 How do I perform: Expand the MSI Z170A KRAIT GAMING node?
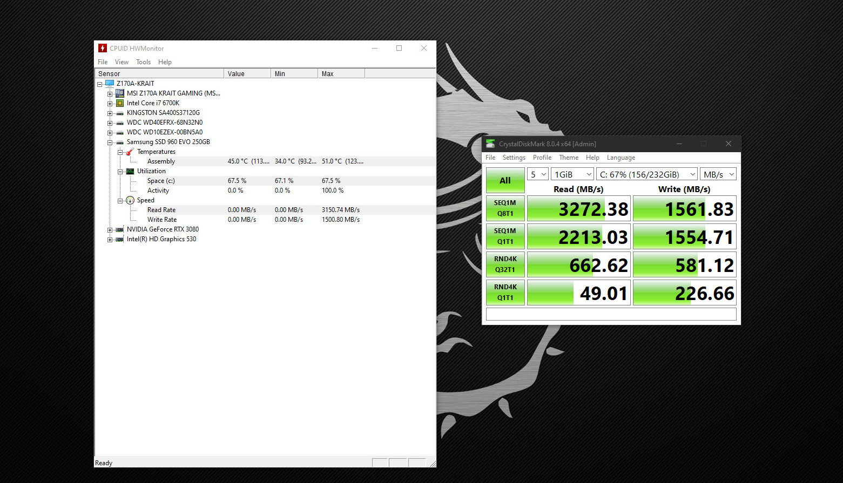pyautogui.click(x=110, y=94)
